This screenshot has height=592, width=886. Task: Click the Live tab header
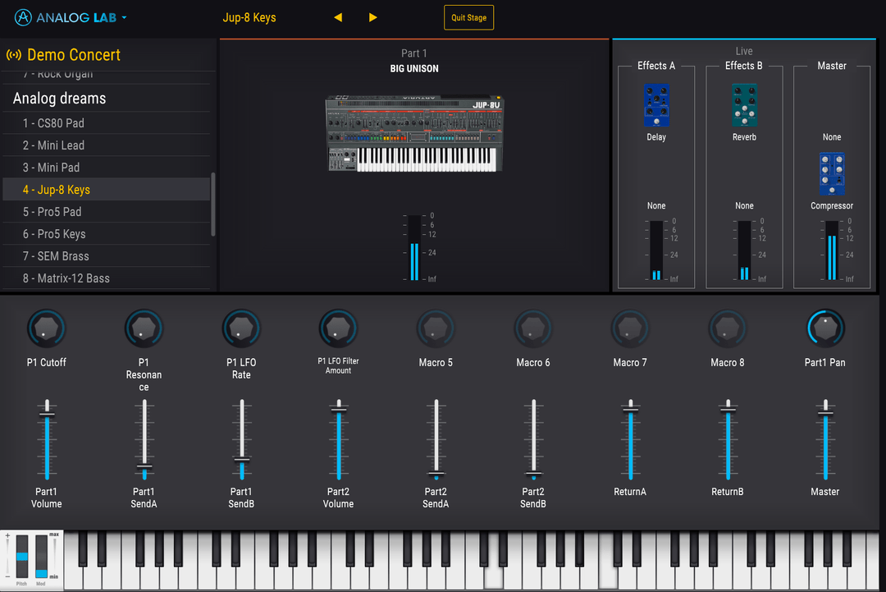744,51
